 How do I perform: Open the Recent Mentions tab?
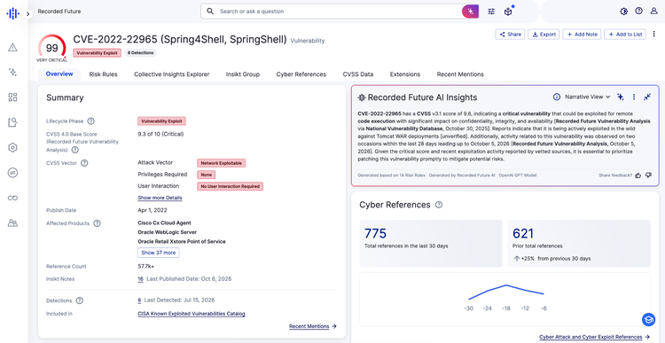[460, 74]
